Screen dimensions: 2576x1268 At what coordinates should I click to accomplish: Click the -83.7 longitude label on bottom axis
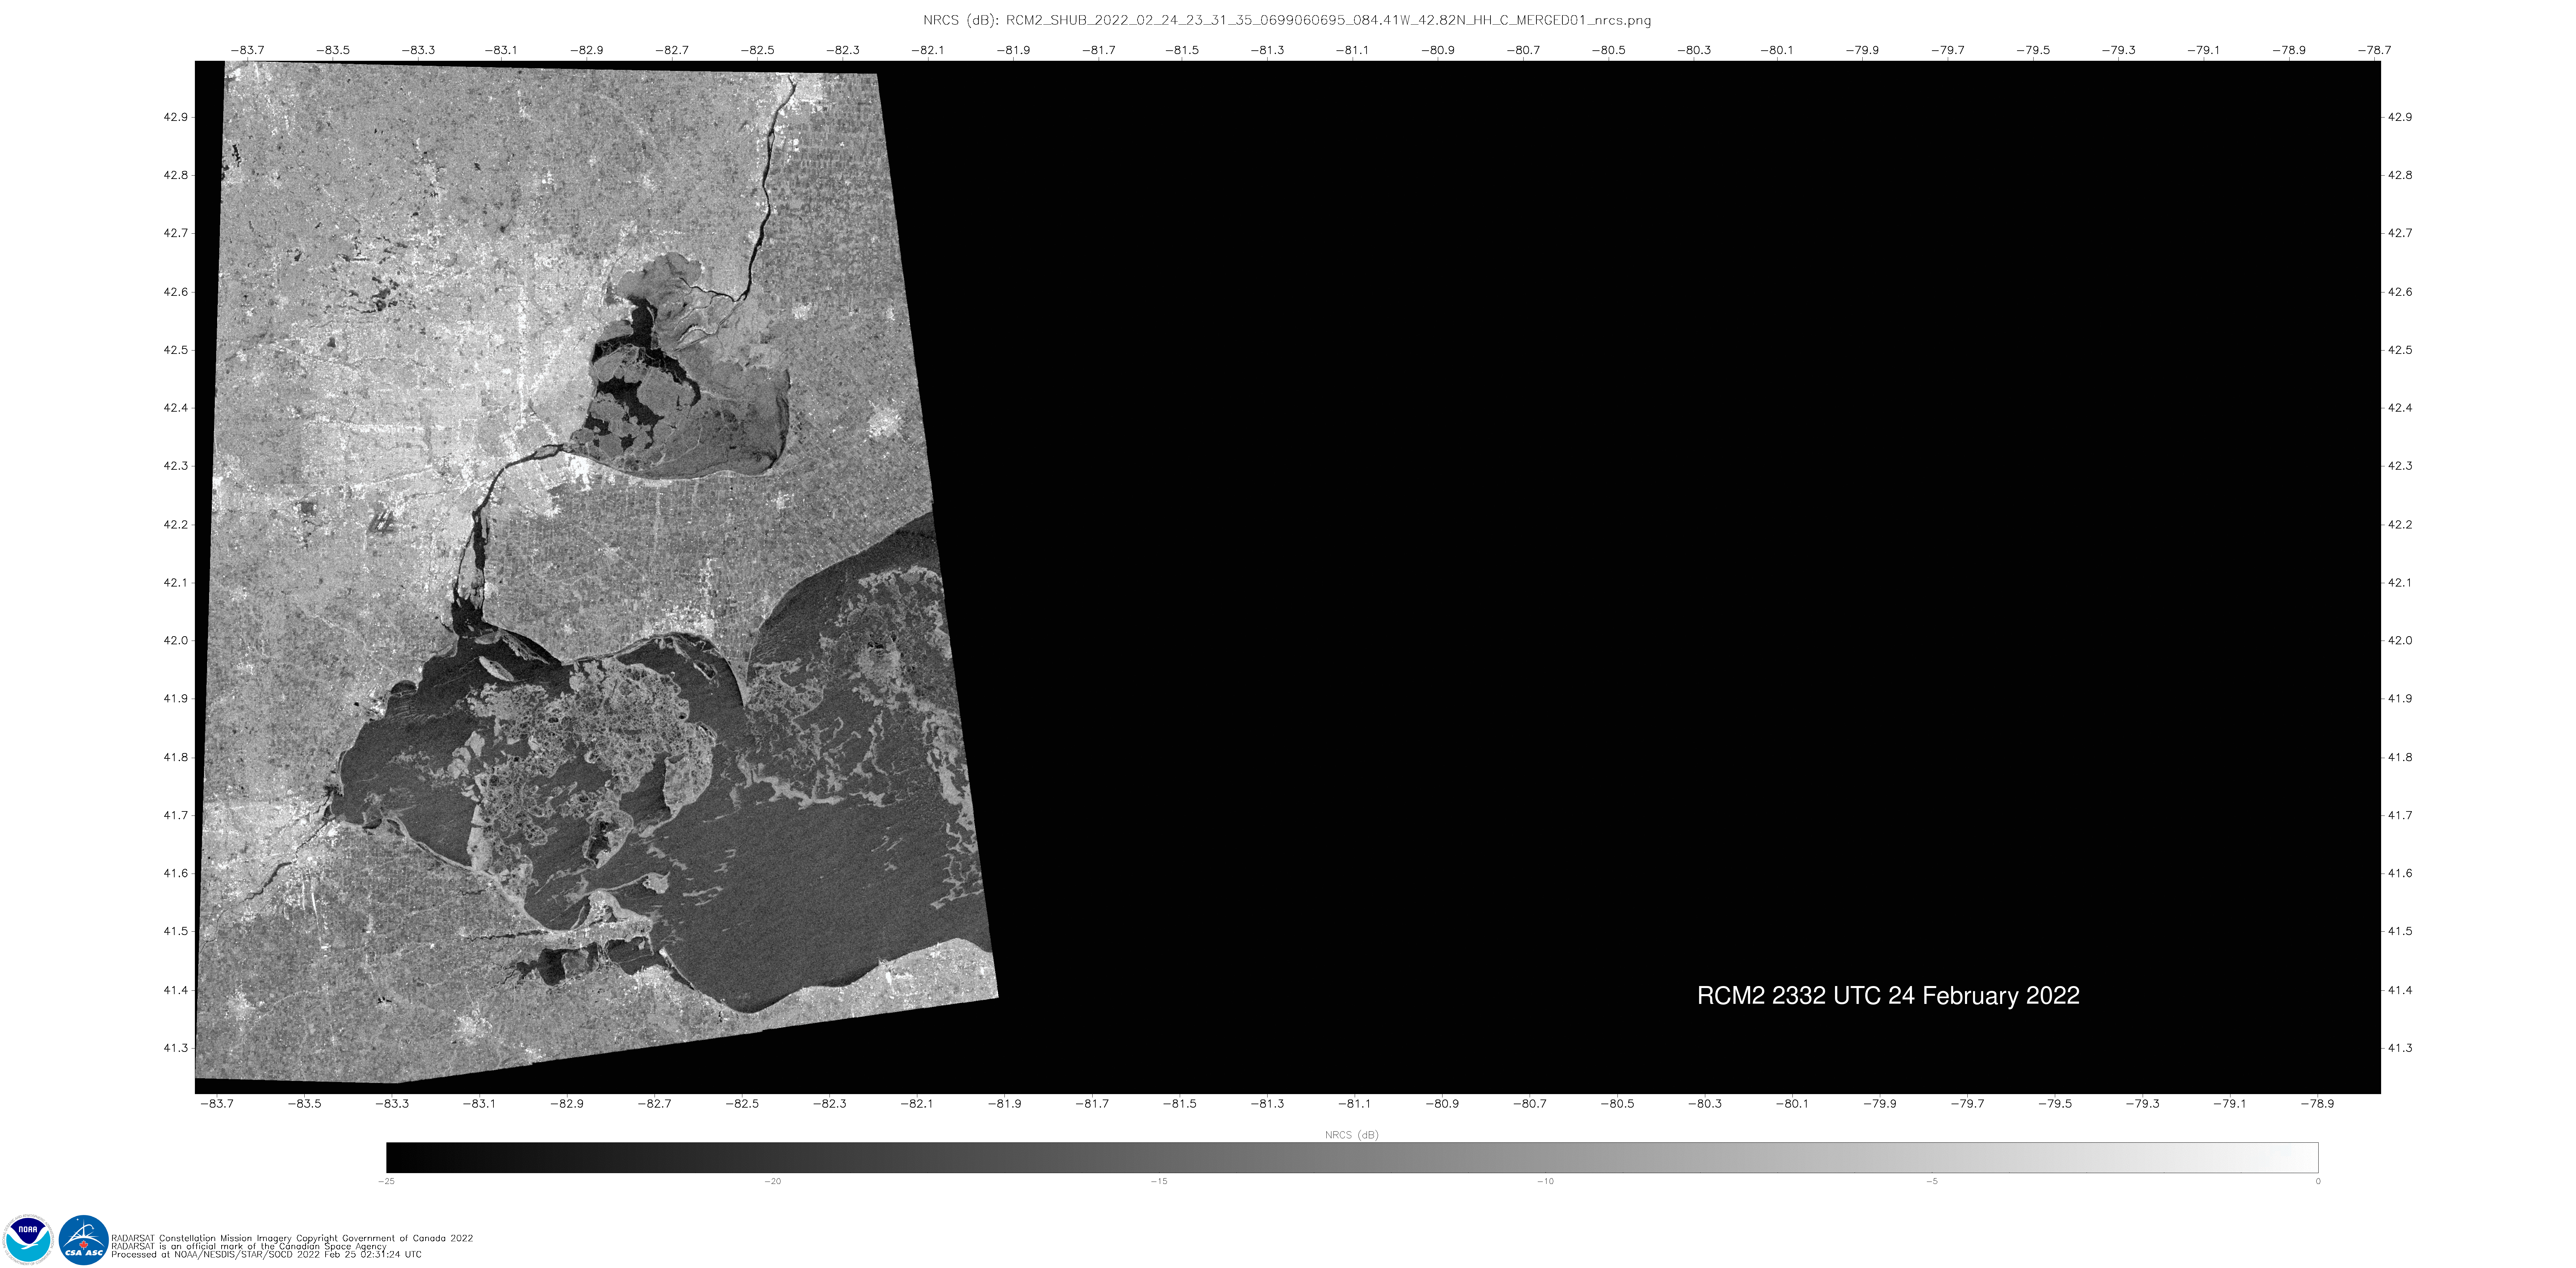point(217,1104)
